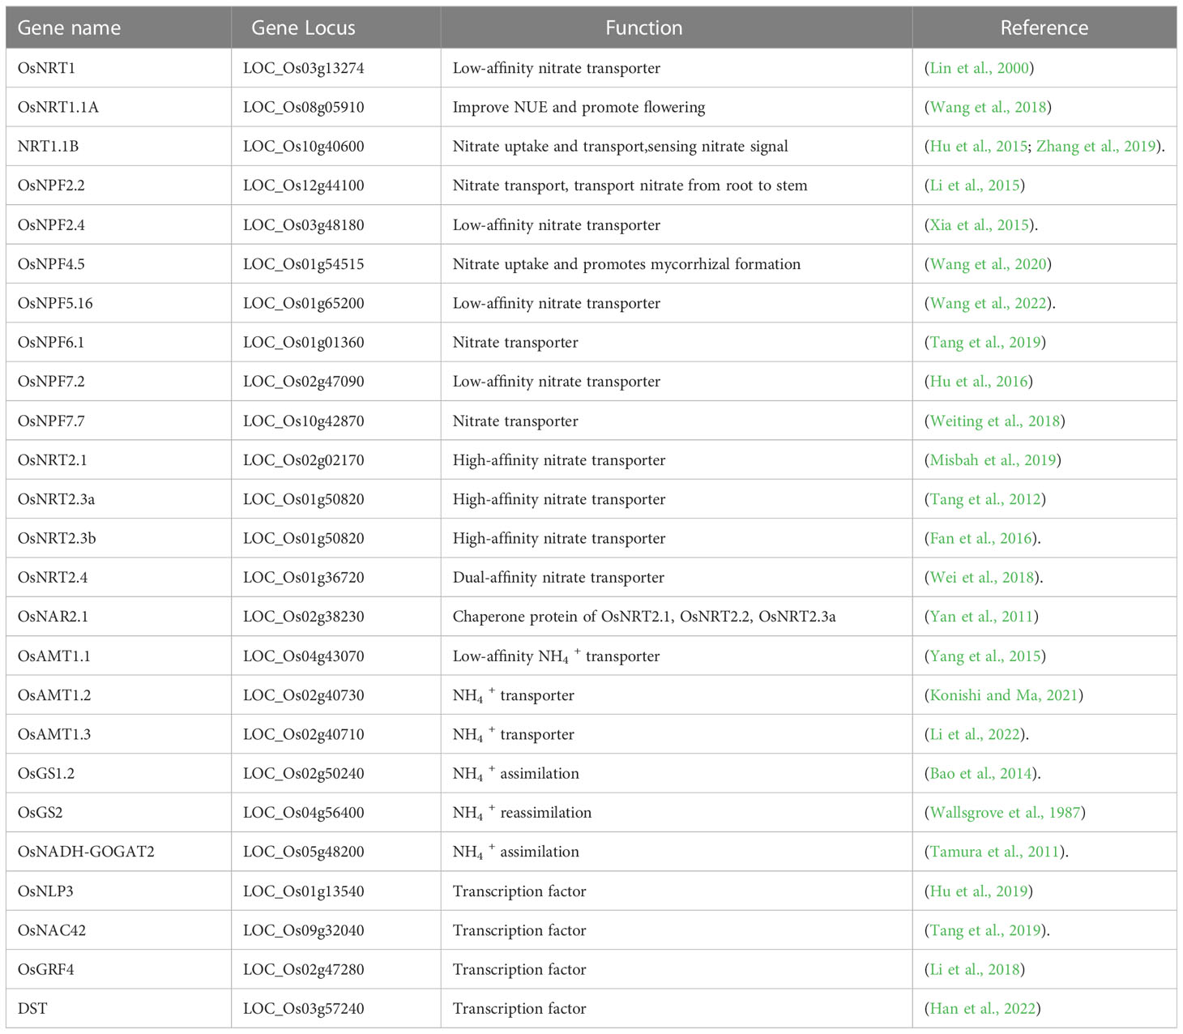
Task: Select locus LOC_Os10g40600
Action: [x=304, y=147]
